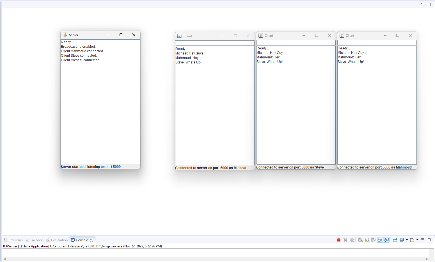The width and height of the screenshot is (435, 262).
Task: Click Java icon in Micheal's Client window
Action: [180, 36]
